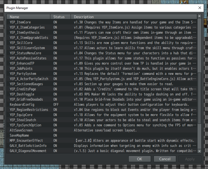
Task: Click the scrollbar down arrow
Action: pos(199,151)
